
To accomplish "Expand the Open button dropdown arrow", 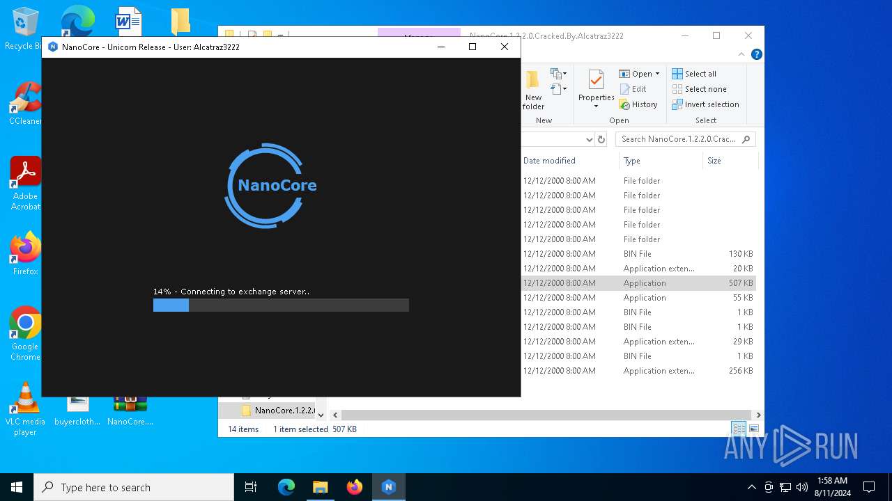I will [x=657, y=74].
